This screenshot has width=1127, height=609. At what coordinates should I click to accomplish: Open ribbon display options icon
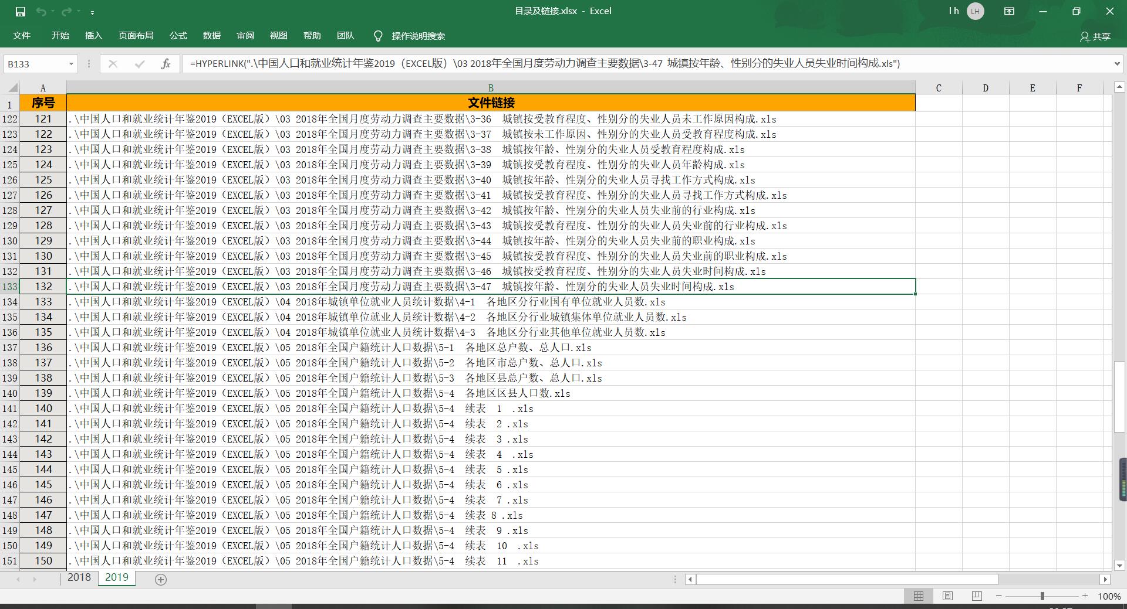(x=1010, y=11)
